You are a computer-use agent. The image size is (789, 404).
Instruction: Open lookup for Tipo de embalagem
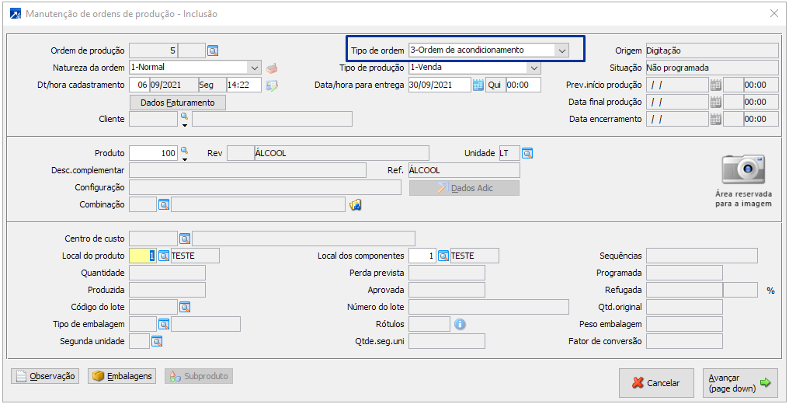pyautogui.click(x=164, y=324)
